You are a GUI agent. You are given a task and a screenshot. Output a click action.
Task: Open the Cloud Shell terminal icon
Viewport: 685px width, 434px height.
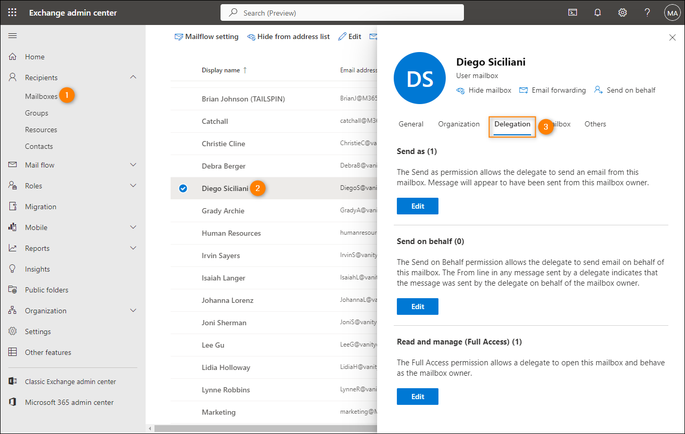pos(573,12)
